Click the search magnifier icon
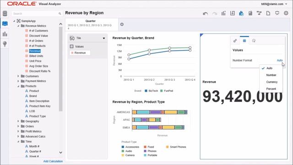The image size is (293, 165). coord(60,14)
